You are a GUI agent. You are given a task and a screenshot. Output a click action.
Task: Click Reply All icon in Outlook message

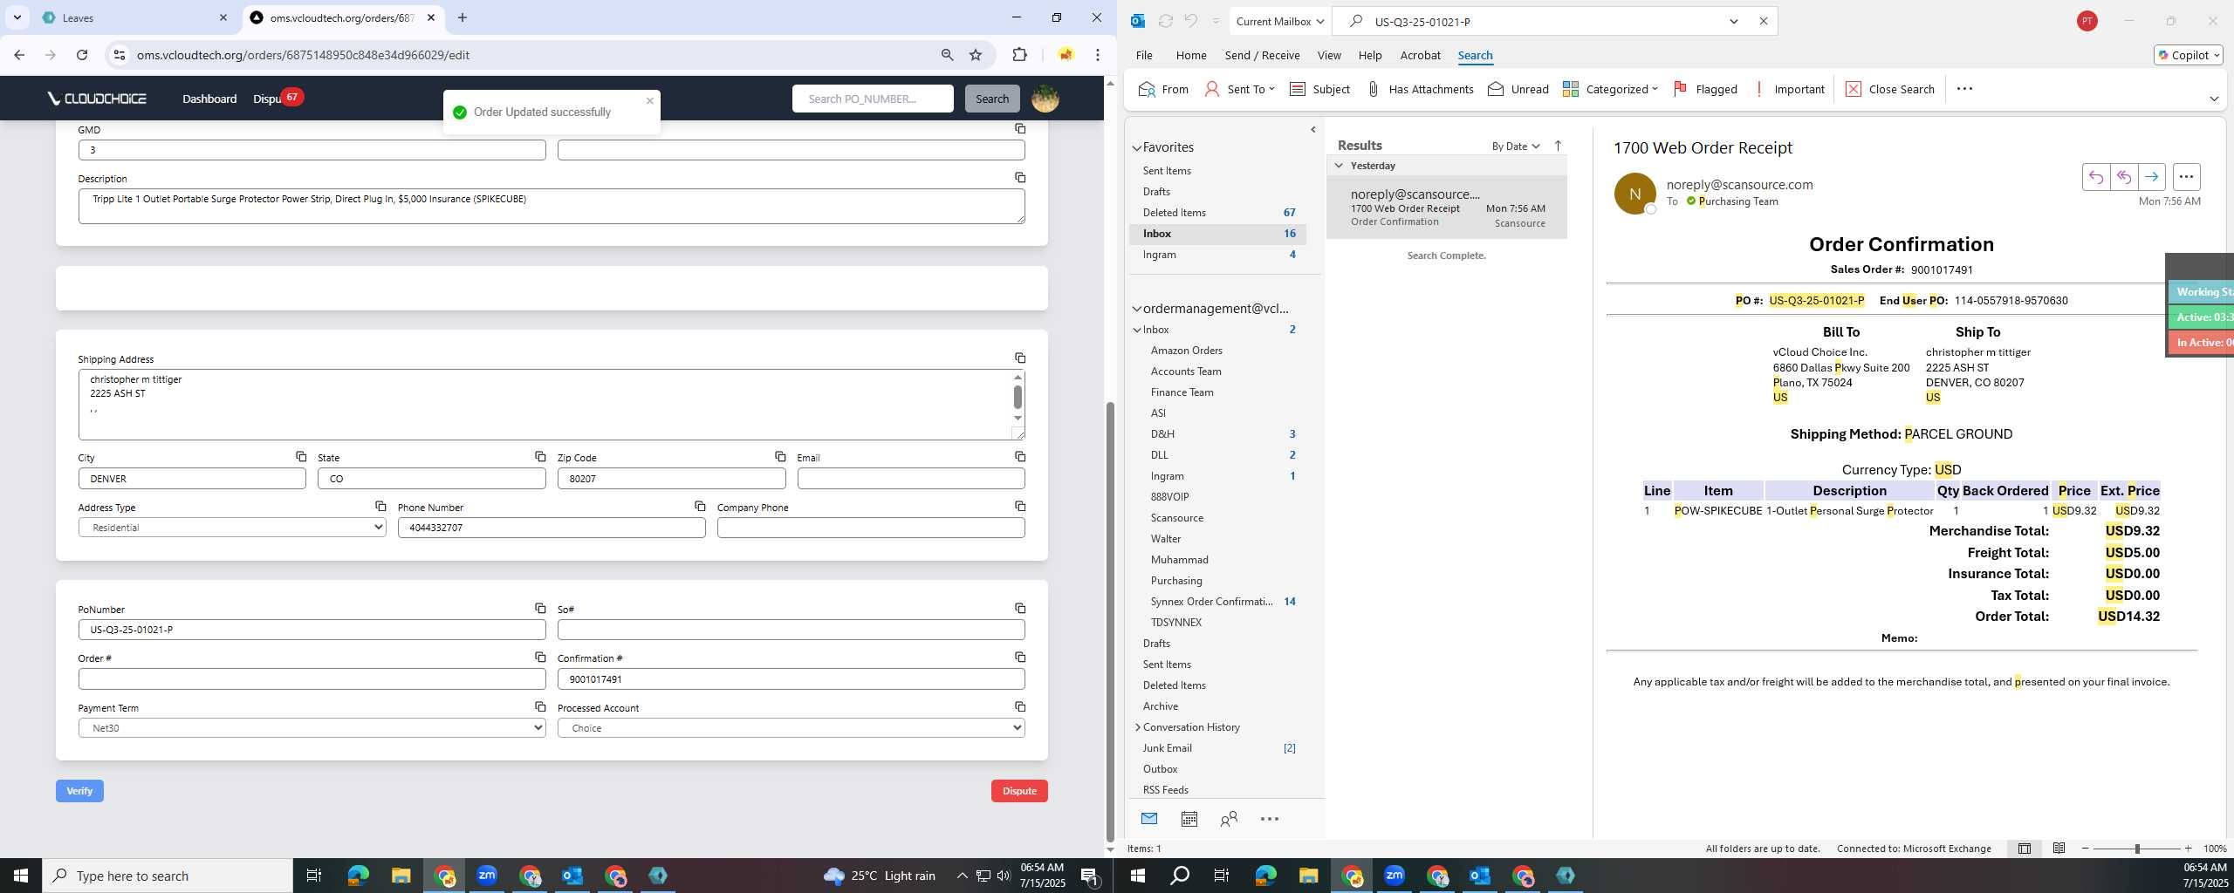coord(2123,177)
